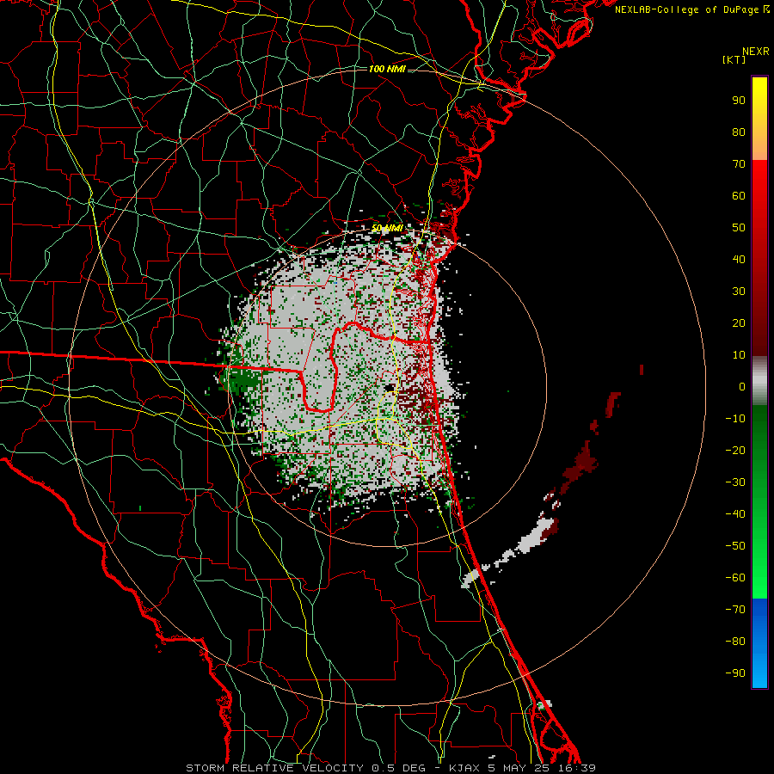
Task: Click the [KT] units label
Action: pos(734,59)
